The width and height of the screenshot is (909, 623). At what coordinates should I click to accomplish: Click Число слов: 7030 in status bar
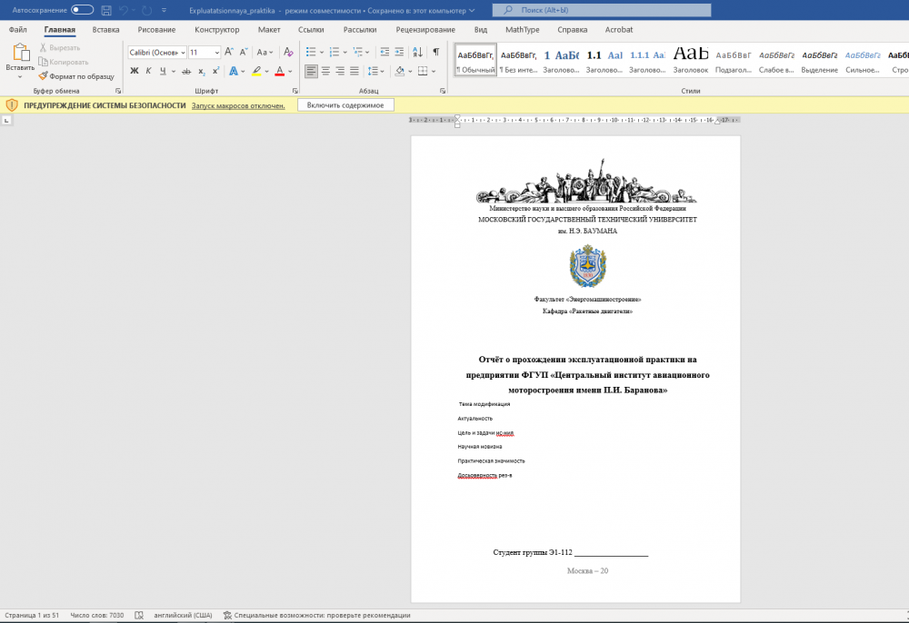pos(97,616)
